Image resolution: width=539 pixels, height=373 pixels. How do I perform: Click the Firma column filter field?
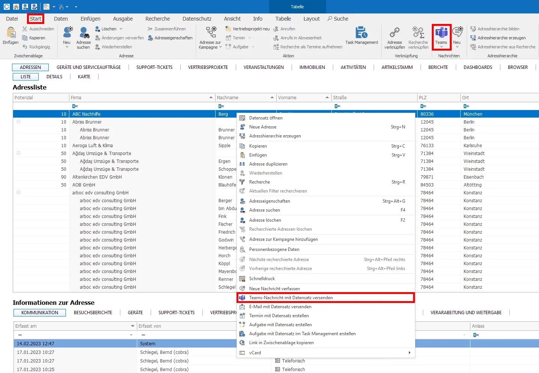[x=142, y=106]
